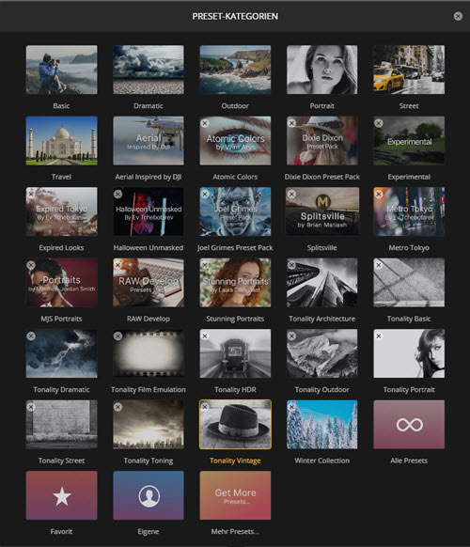Remove Metro Tokyo pack via X icon
This screenshot has width=470, height=547.
coord(379,194)
